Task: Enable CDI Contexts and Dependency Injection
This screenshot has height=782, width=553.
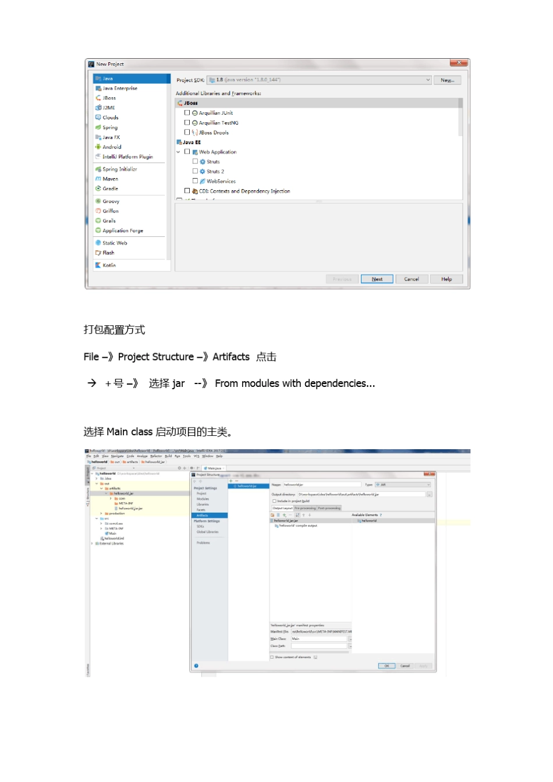Action: pos(187,191)
